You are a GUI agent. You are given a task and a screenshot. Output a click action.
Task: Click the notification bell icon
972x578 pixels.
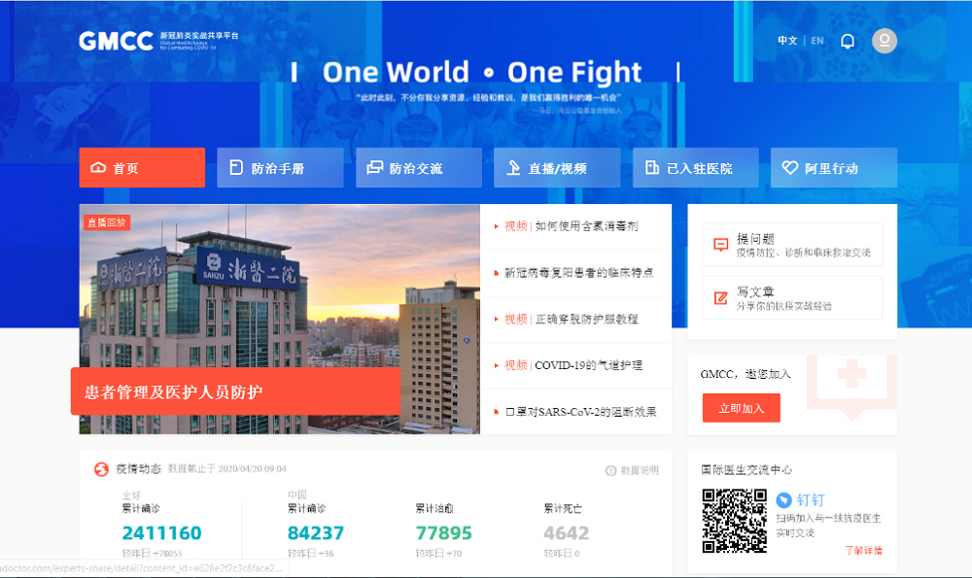click(848, 41)
